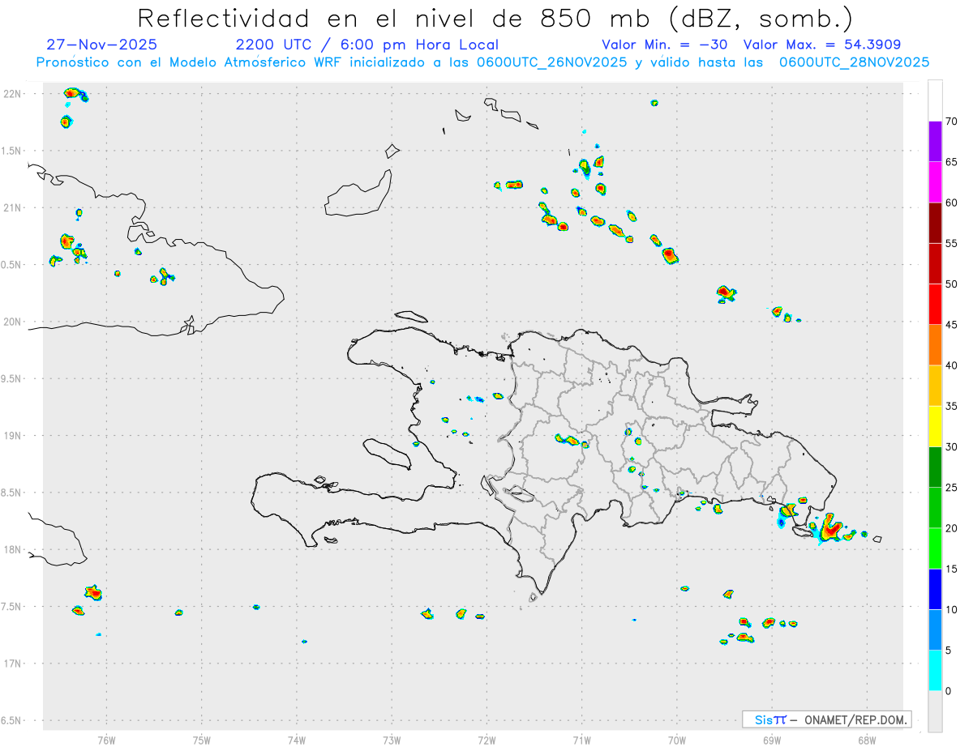Image resolution: width=973 pixels, height=751 pixels.
Task: Click the 'Valor Max. = 54.3909' text
Action: 822,45
